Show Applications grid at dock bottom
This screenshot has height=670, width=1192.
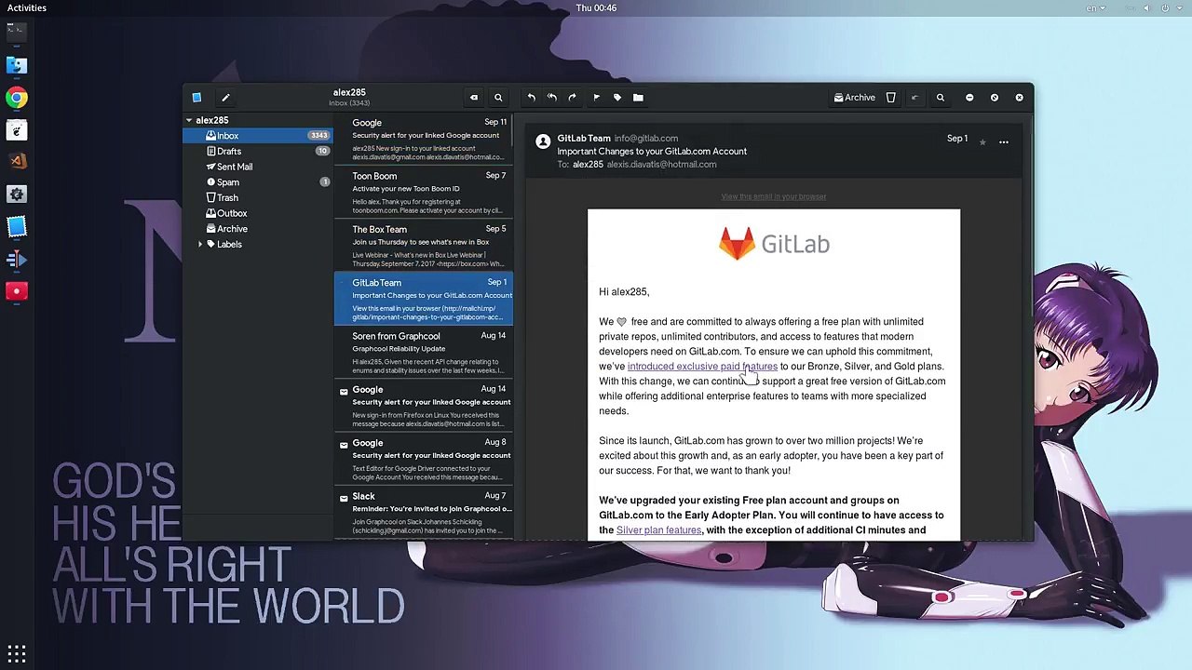pos(16,653)
